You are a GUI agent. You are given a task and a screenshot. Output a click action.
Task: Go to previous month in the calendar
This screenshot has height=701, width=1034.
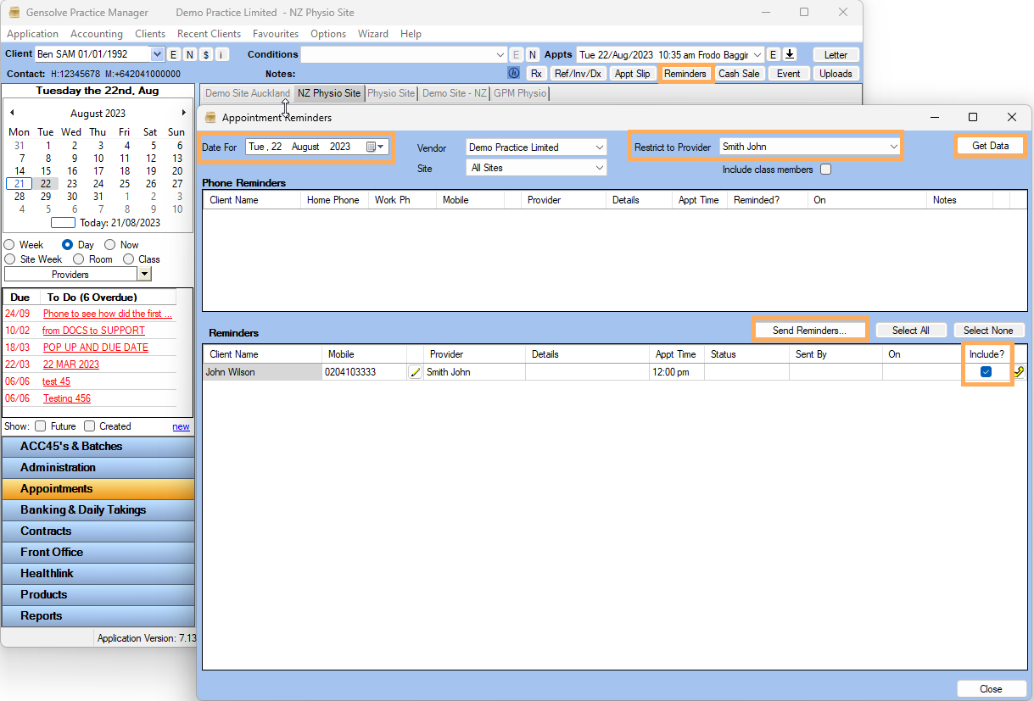(x=12, y=113)
